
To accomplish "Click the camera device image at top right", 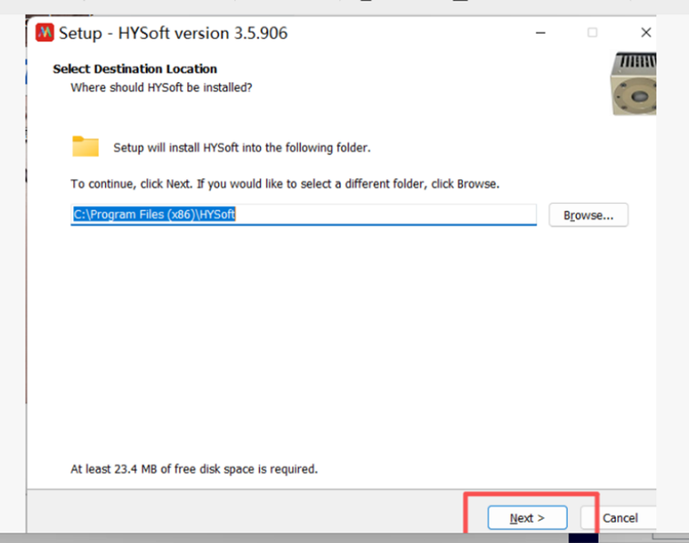I will 632,84.
